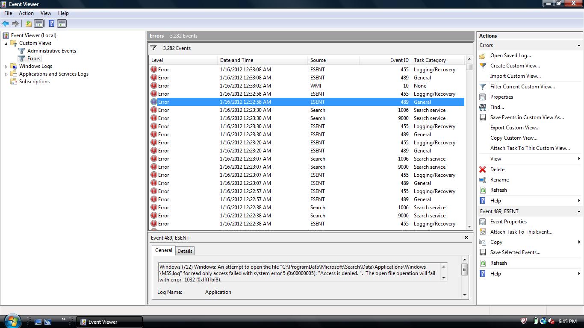Click the Windows Start orb
The width and height of the screenshot is (584, 328).
pyautogui.click(x=12, y=320)
